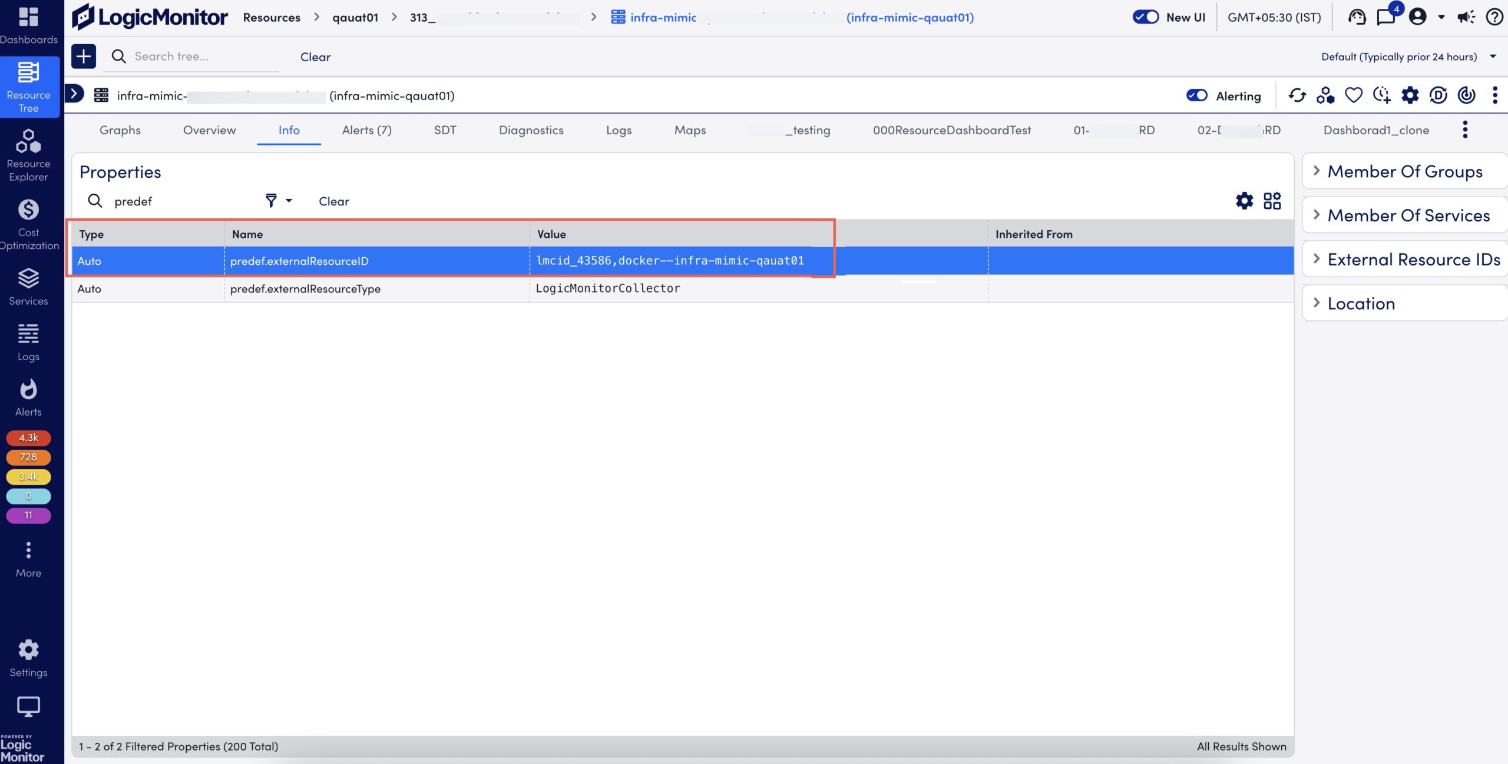This screenshot has width=1508, height=764.
Task: Click the plus add resource button
Action: pos(84,57)
